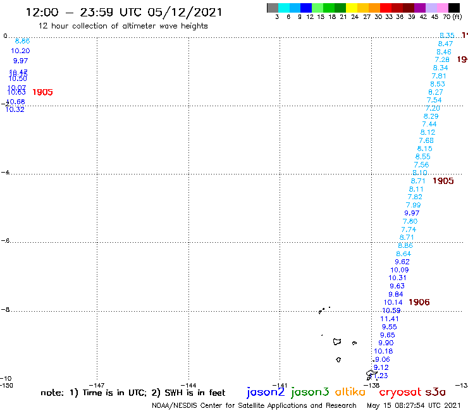The image size is (468, 411).
Task: Click the wave height value '7.74'
Action: 409,230
